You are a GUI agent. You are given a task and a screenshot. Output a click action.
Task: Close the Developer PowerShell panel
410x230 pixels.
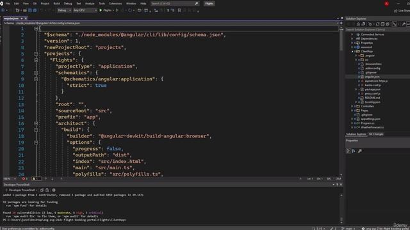point(341,185)
